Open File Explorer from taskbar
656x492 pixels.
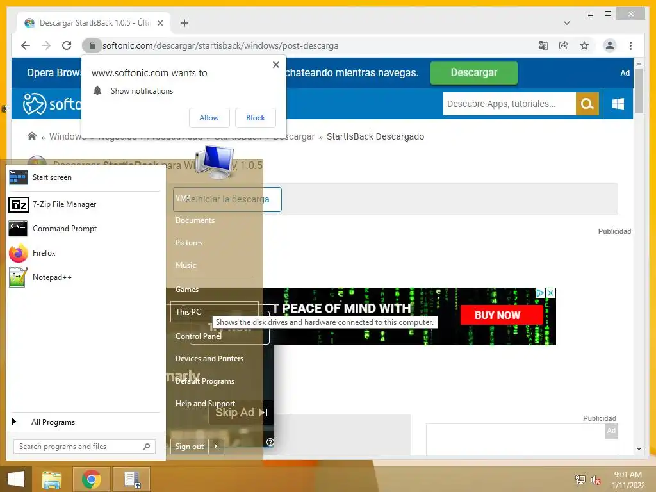pos(53,479)
